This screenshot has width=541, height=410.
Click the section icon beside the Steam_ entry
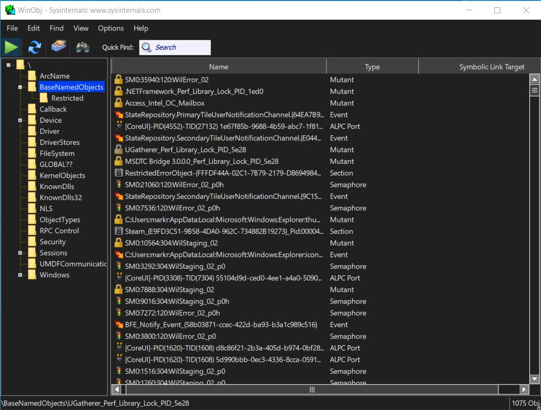(x=119, y=231)
